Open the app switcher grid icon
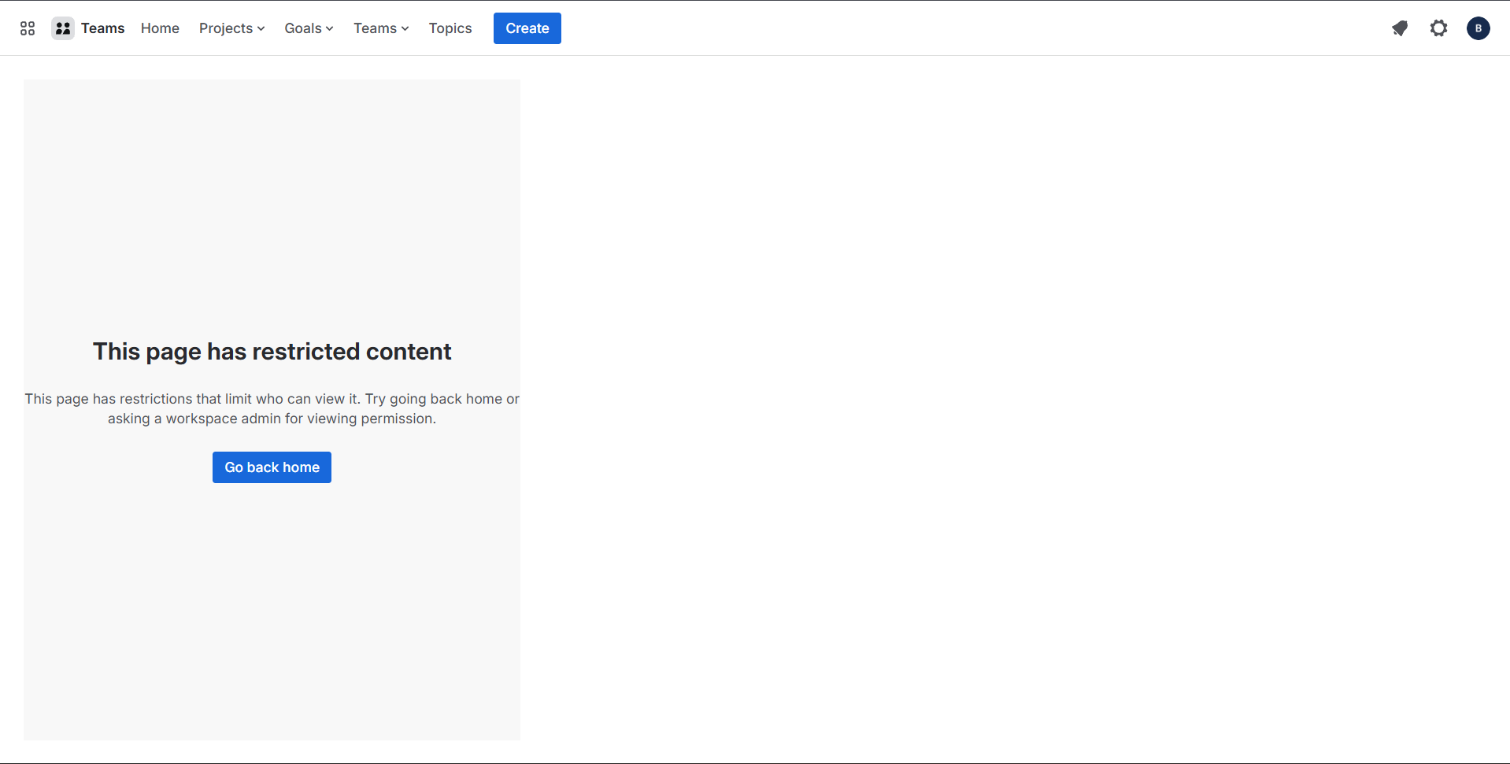The height and width of the screenshot is (764, 1510). [28, 28]
